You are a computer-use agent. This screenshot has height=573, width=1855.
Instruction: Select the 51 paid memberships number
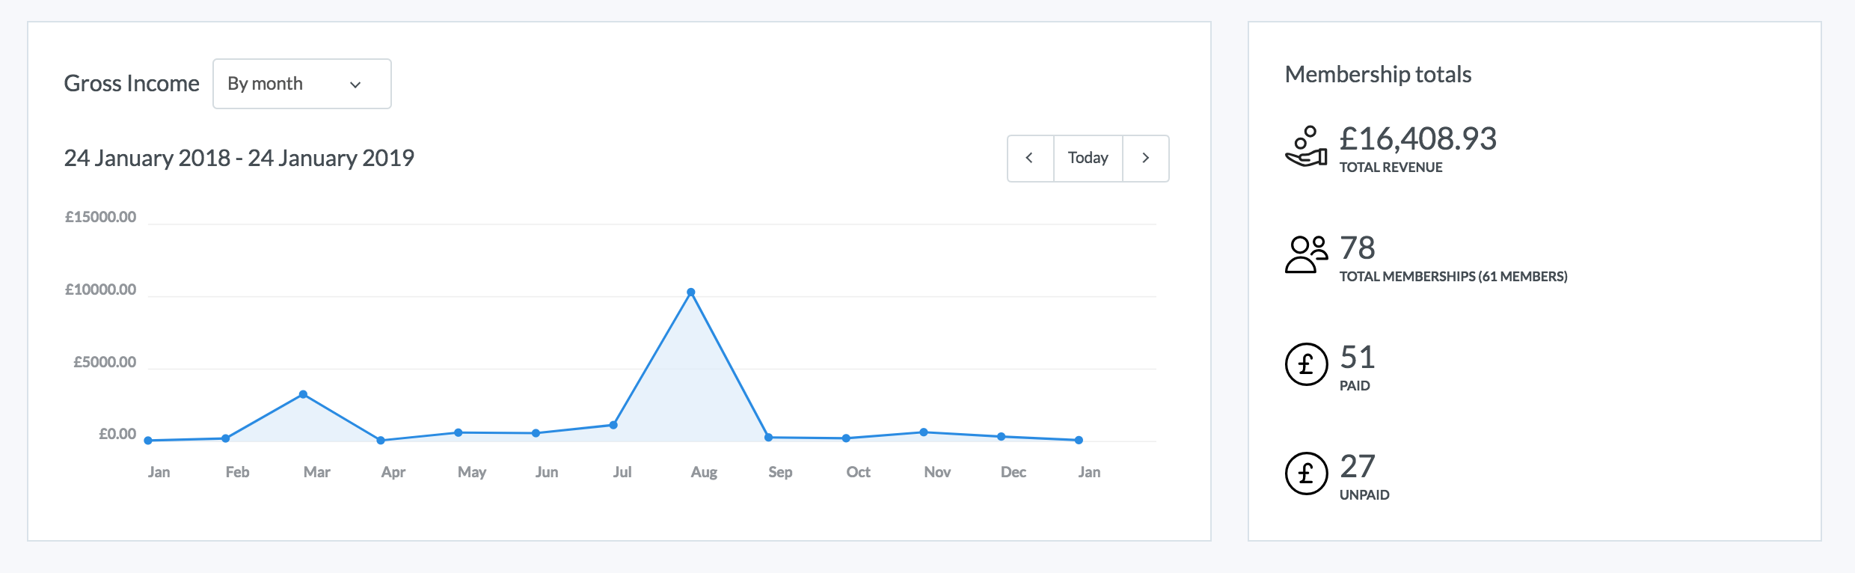tap(1357, 358)
